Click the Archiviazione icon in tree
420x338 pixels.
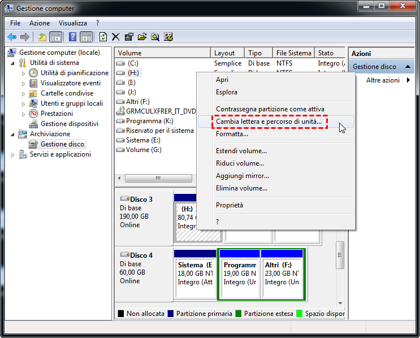(x=23, y=134)
